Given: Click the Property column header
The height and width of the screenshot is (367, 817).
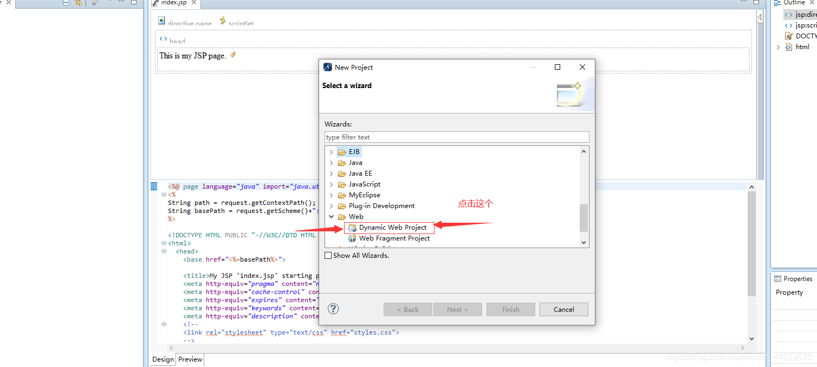Looking at the screenshot, I should pyautogui.click(x=789, y=292).
